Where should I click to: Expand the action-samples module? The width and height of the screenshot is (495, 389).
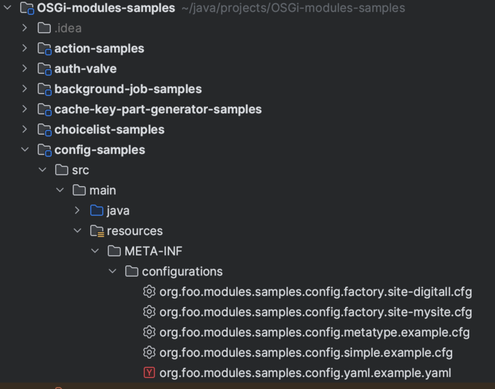25,48
